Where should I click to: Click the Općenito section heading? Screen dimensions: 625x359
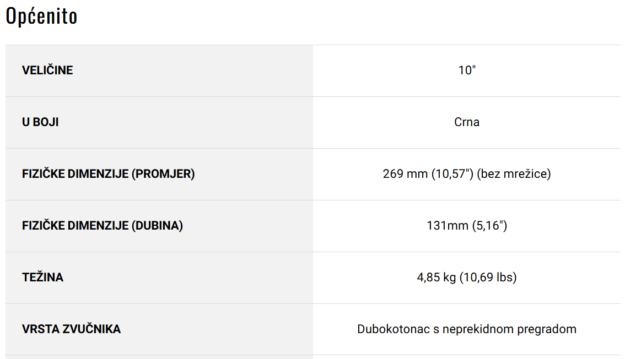tap(41, 17)
